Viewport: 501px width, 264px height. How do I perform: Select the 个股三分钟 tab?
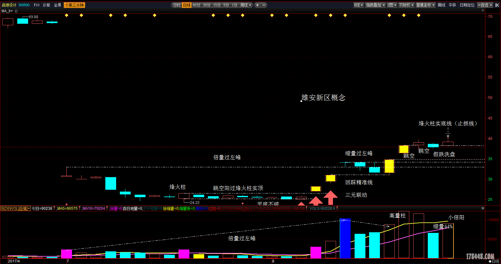coord(74,5)
